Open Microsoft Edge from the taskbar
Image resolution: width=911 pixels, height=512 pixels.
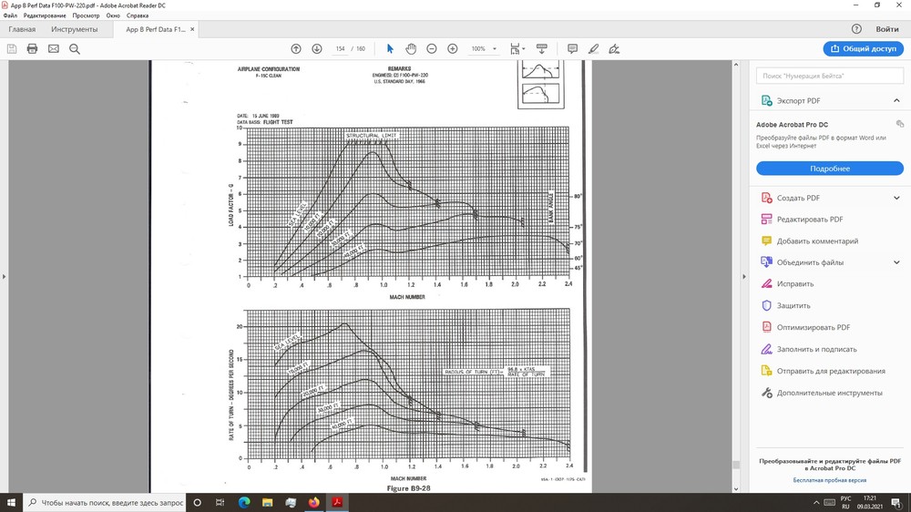click(244, 503)
